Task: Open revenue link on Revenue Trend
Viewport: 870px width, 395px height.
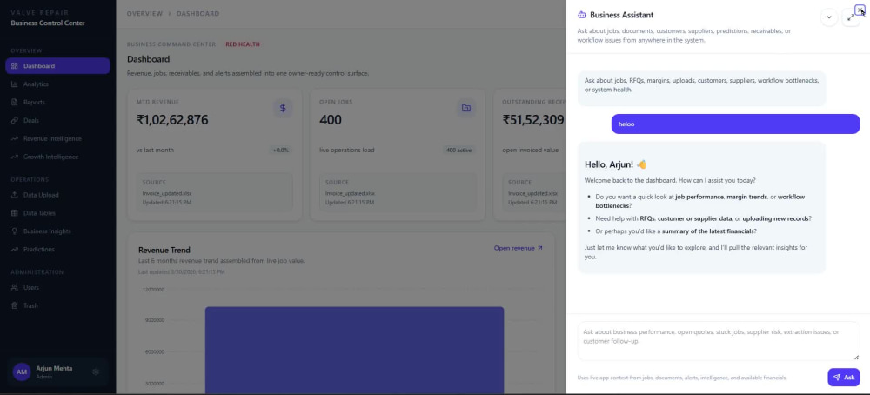Action: (x=519, y=248)
